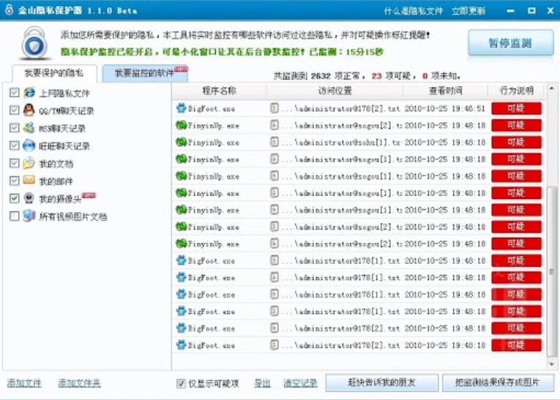This screenshot has height=400, width=560.
Task: Sort by the 查看时间 column header
Action: [x=445, y=91]
